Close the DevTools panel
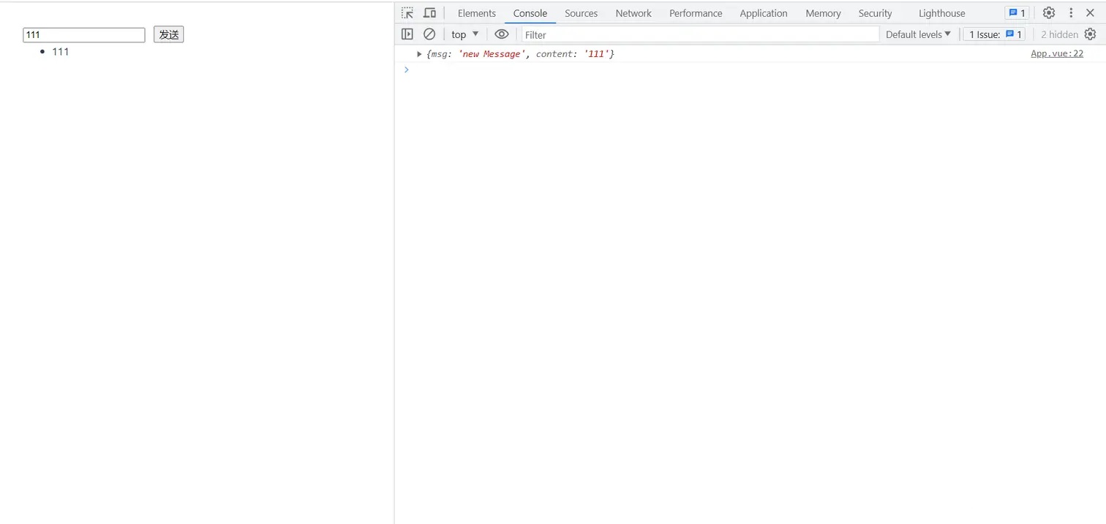 pos(1090,13)
